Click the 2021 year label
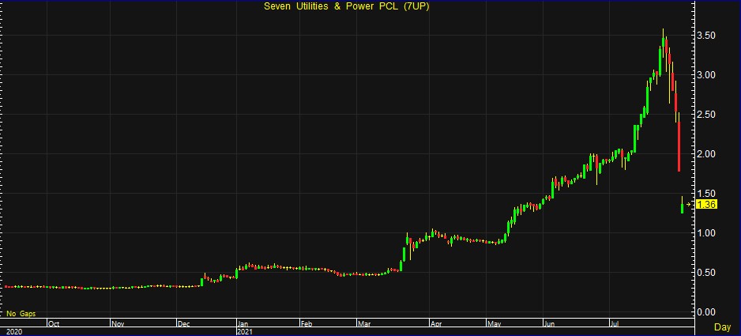The height and width of the screenshot is (336, 741). [x=244, y=332]
